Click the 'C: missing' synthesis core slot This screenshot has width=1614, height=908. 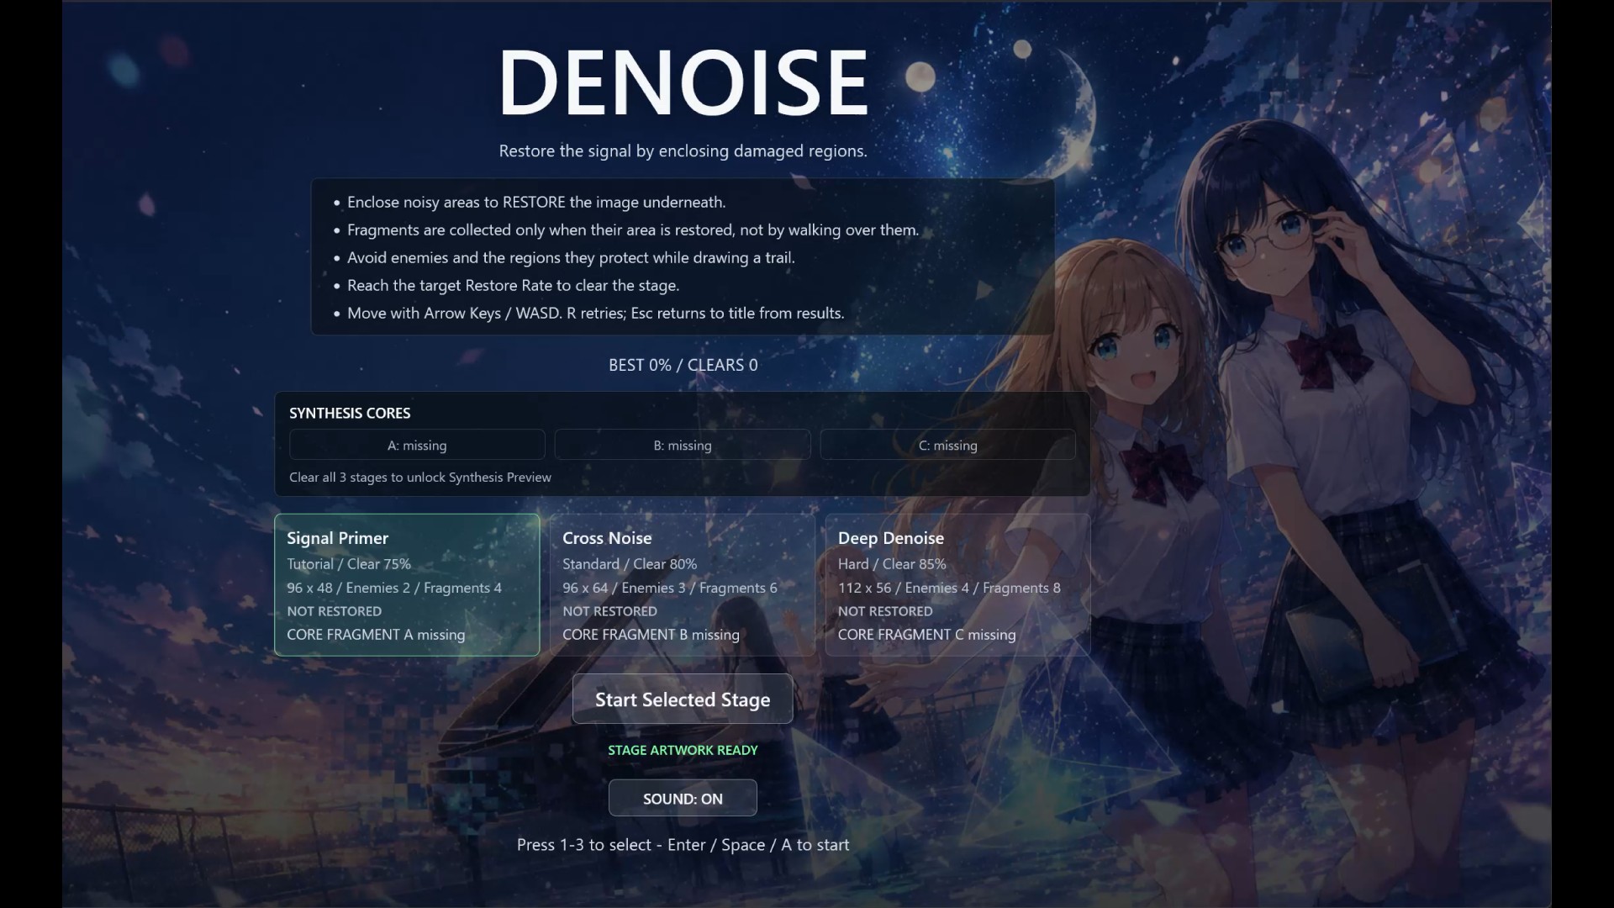(948, 445)
